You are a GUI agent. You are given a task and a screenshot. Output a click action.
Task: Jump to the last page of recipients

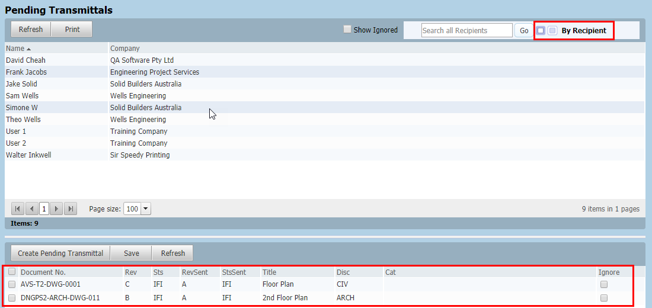[x=71, y=208]
